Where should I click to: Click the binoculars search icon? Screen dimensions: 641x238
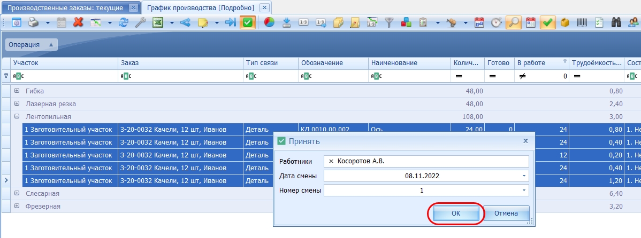pyautogui.click(x=616, y=22)
